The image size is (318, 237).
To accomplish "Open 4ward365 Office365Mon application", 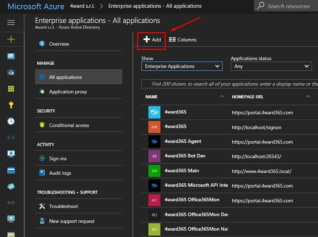I will (192, 200).
